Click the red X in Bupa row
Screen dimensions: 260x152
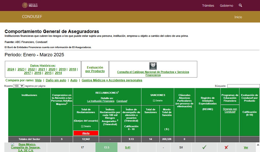(226, 147)
